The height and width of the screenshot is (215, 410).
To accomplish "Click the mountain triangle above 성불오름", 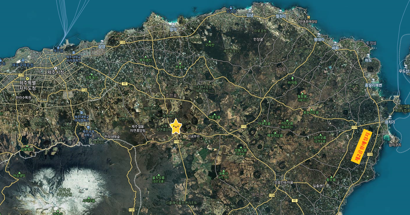I will tap(241, 147).
